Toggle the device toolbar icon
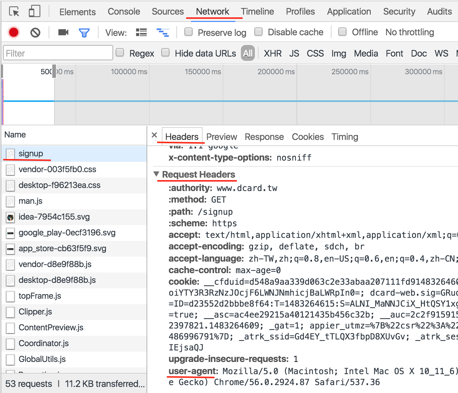Screen dimensions: 458x393 34,12
